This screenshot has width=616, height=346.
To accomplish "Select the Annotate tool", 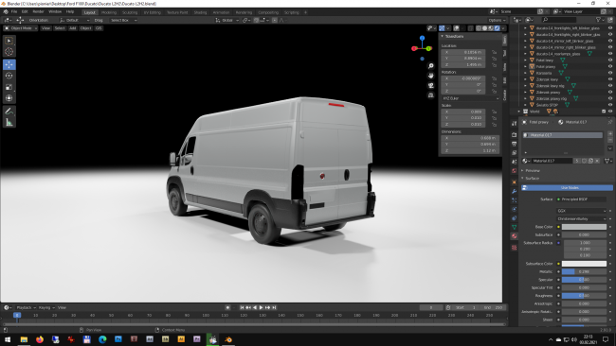I will pos(9,112).
